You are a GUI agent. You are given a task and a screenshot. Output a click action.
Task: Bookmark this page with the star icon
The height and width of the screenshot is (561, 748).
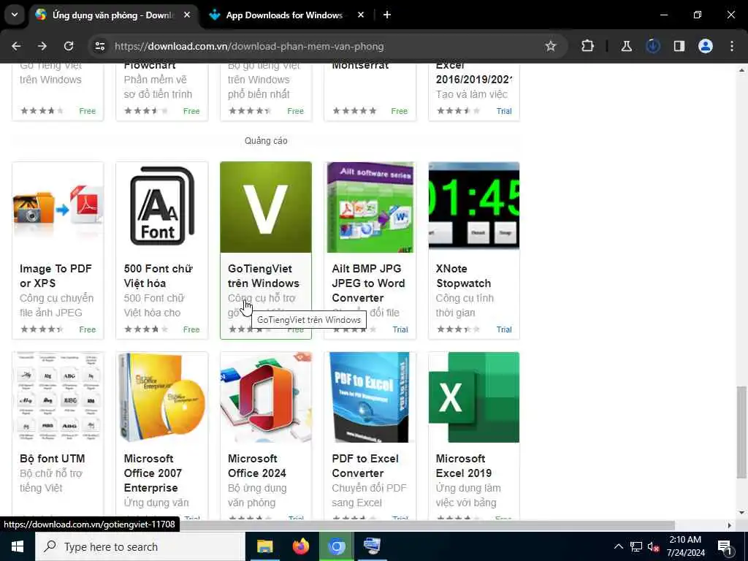pos(551,46)
